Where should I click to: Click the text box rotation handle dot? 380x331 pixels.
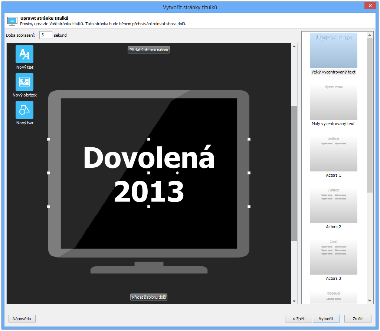click(x=177, y=173)
